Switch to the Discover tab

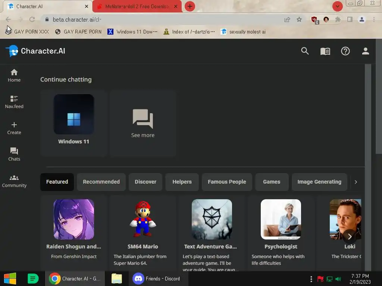pos(145,182)
